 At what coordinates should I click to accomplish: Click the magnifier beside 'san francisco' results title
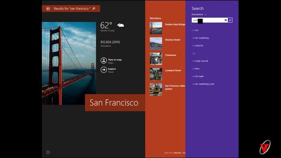click(94, 8)
